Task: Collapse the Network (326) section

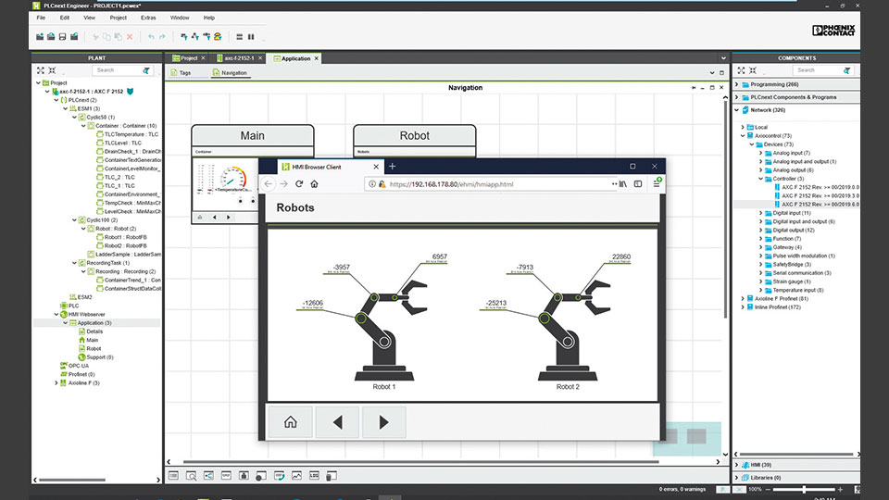Action: [x=737, y=110]
